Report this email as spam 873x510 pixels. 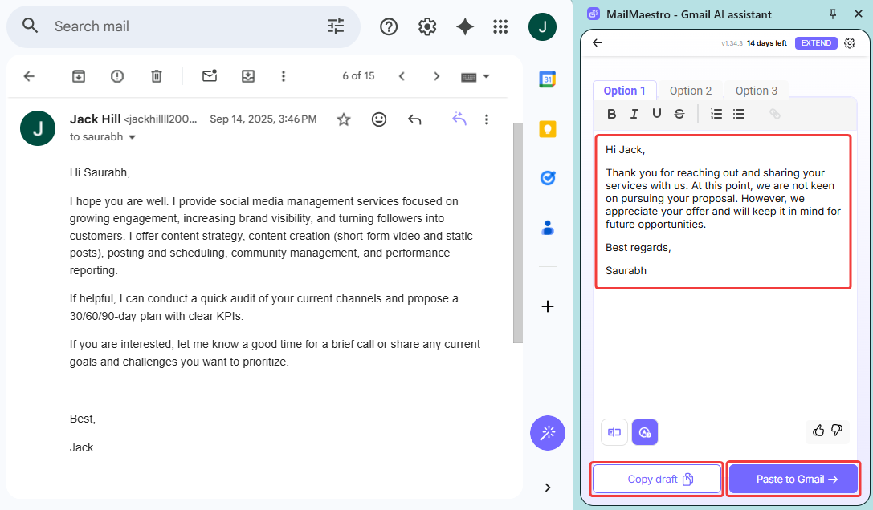click(117, 76)
